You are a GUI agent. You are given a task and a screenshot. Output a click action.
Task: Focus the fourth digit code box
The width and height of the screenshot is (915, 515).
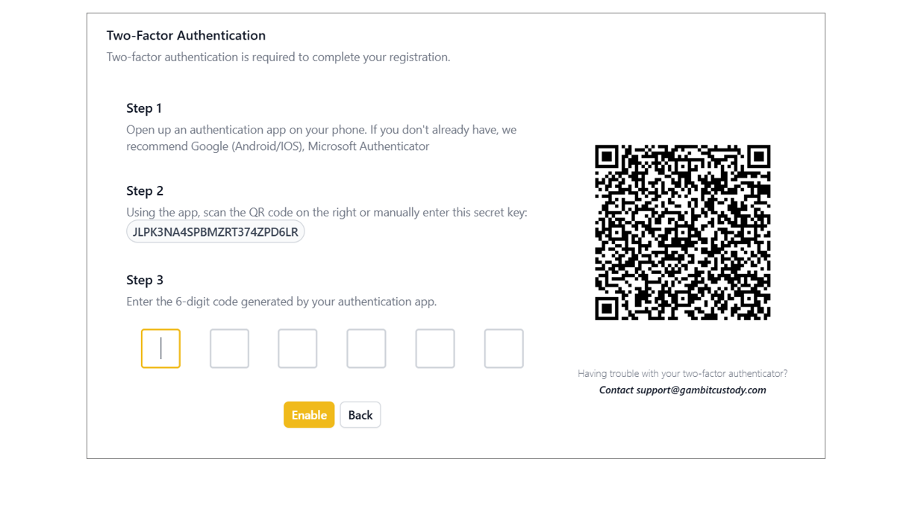click(x=366, y=349)
